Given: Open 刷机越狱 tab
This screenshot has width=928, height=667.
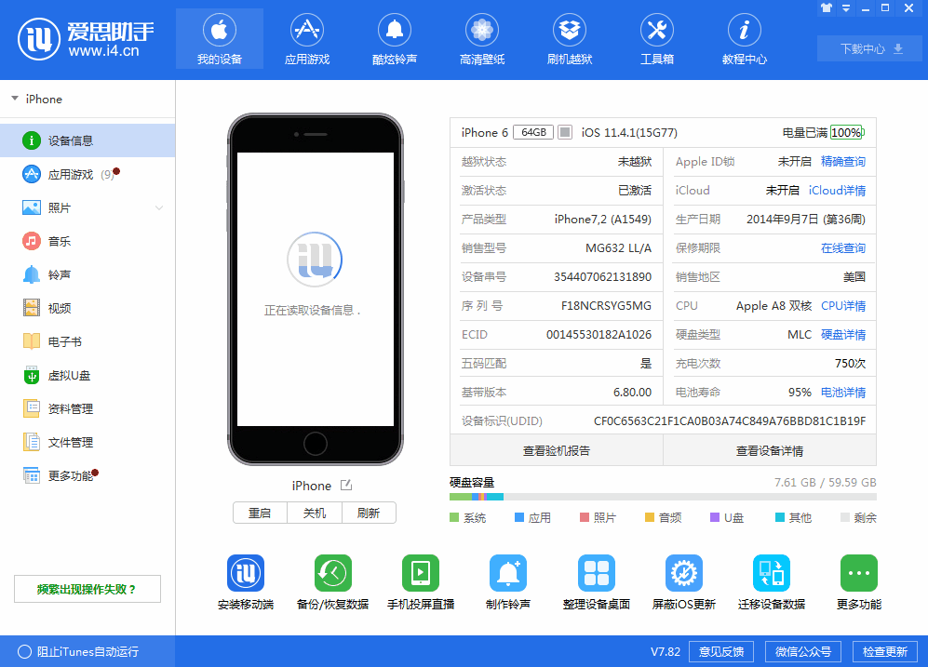Looking at the screenshot, I should (570, 39).
